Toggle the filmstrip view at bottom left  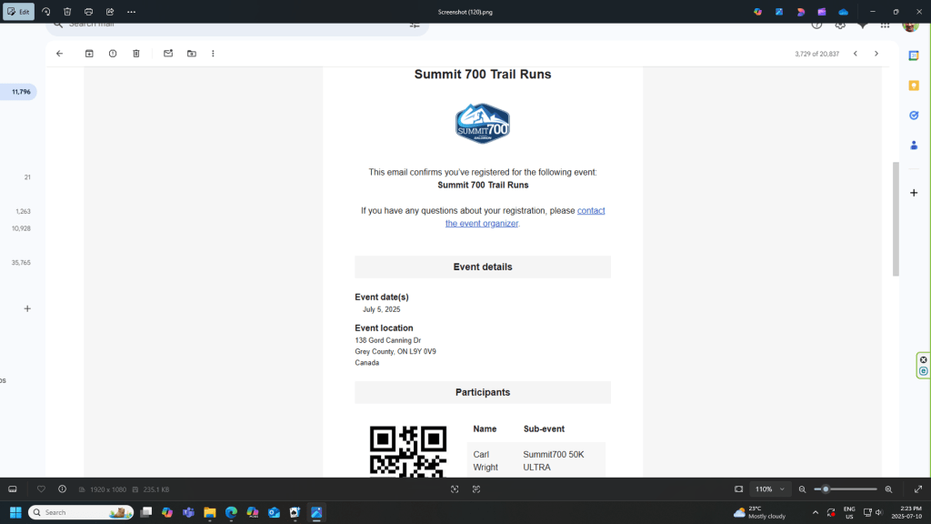13,489
